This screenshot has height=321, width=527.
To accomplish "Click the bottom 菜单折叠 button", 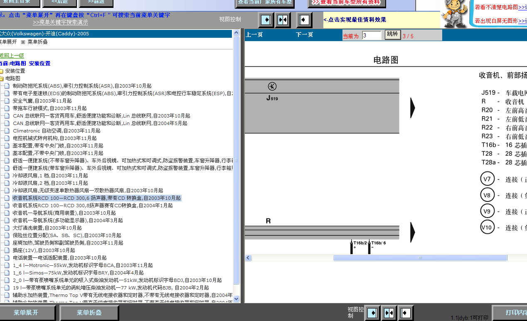I will point(89,313).
